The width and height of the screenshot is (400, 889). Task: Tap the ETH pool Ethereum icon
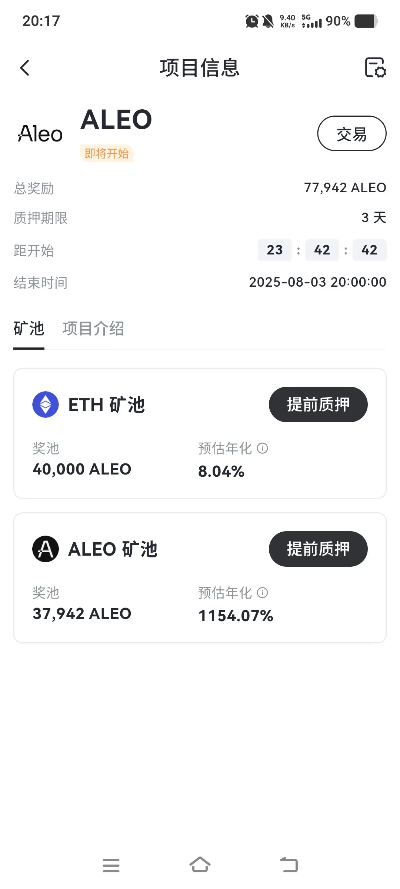[x=46, y=404]
